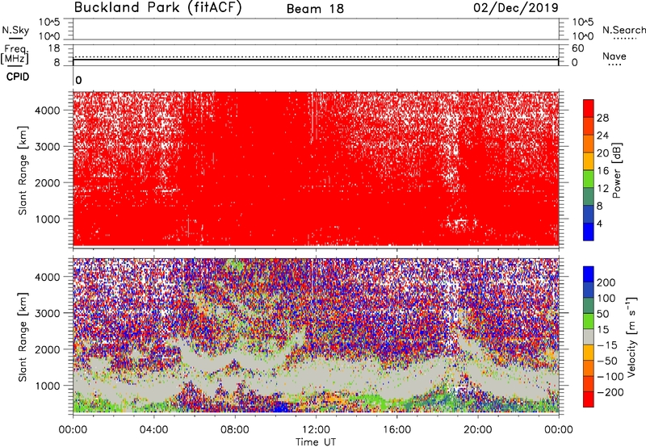Screen dimensions: 646x447
Task: Click the "N.Search" legend label
Action: pyautogui.click(x=624, y=30)
